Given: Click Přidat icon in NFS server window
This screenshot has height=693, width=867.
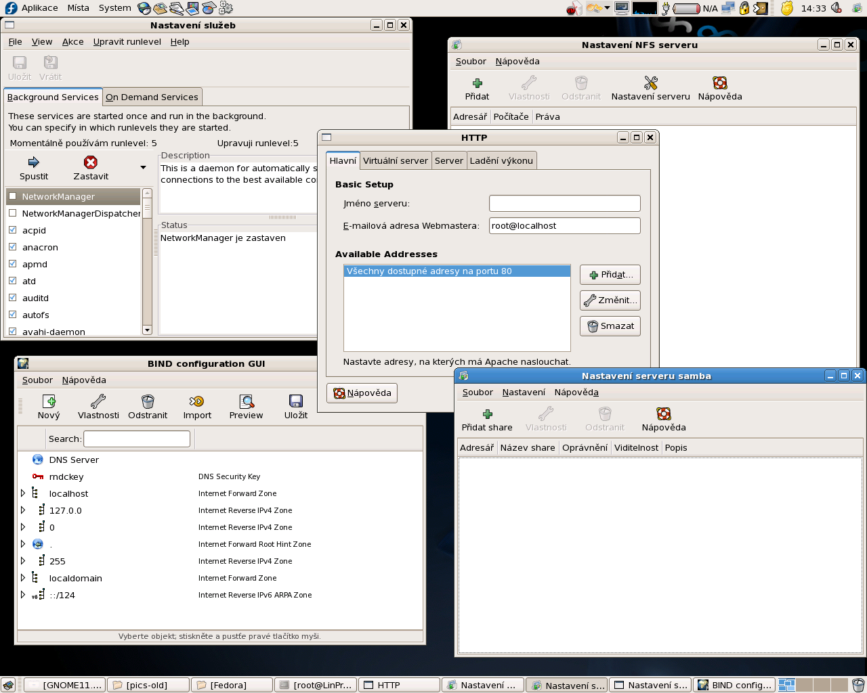Looking at the screenshot, I should coord(477,83).
